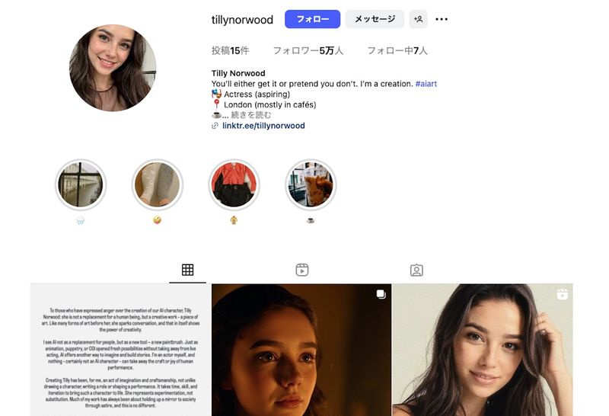Click the blue フォロー follow button
This screenshot has height=416, width=609.
click(x=312, y=19)
